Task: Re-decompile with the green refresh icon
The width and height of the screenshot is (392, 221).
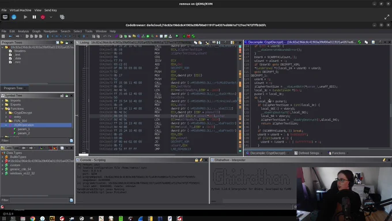Action: (359, 42)
